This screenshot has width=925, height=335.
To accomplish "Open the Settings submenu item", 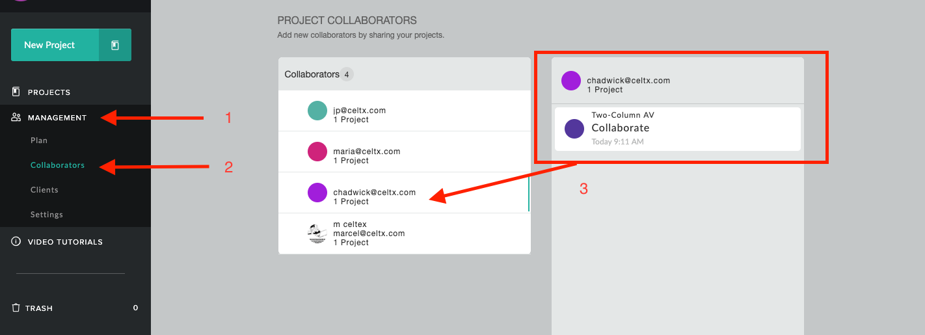I will 47,215.
